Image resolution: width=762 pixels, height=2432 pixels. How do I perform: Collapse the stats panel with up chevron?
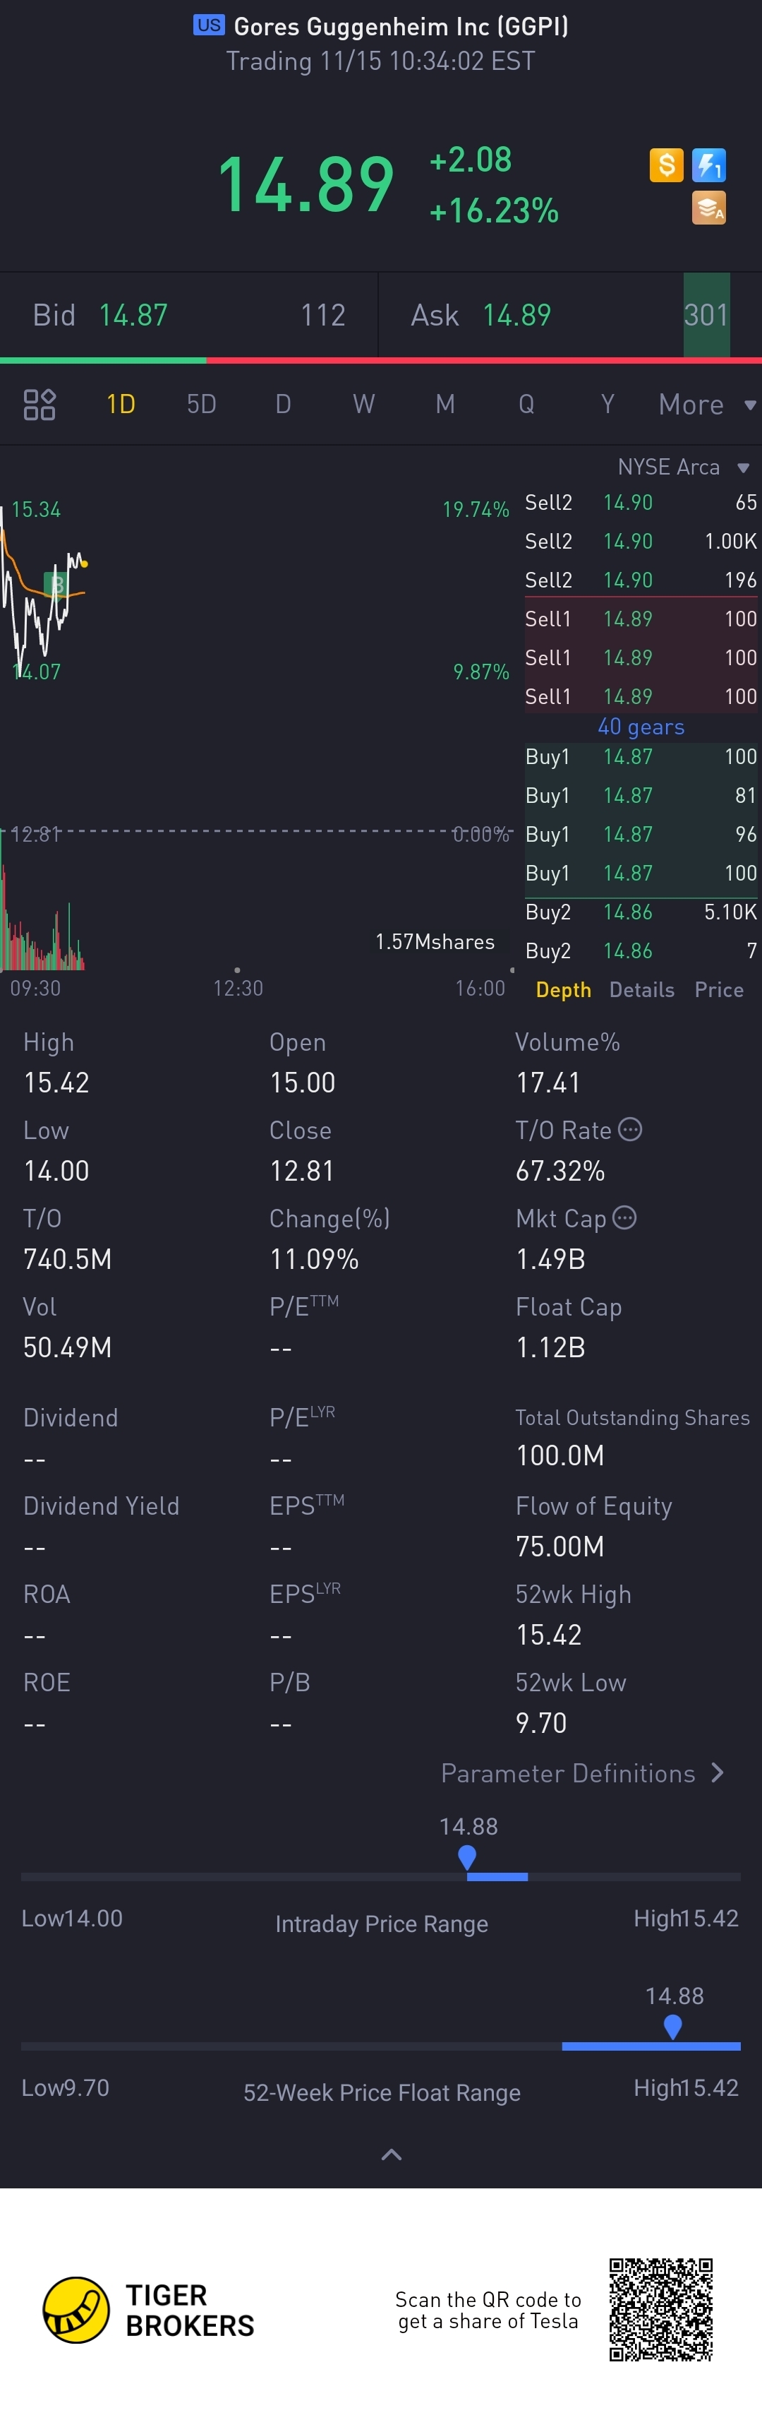[392, 2154]
